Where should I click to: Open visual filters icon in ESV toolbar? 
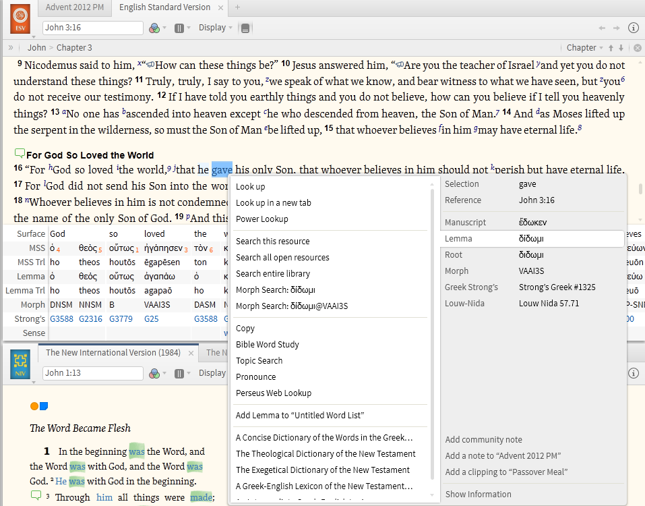coord(154,28)
